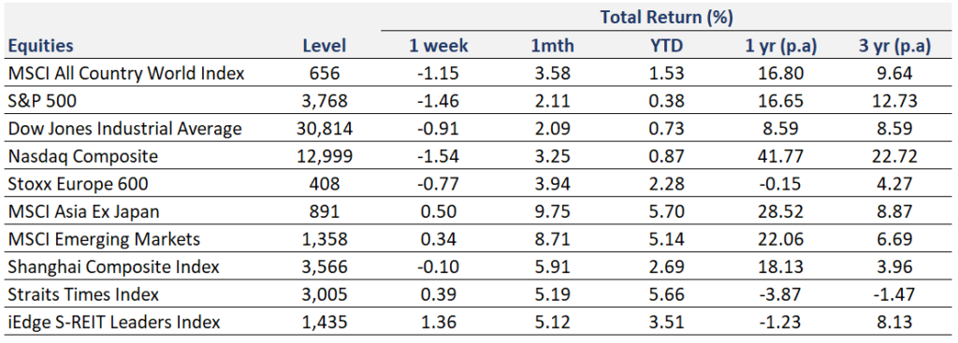Select Dow Jones Industrial Average label

[124, 129]
